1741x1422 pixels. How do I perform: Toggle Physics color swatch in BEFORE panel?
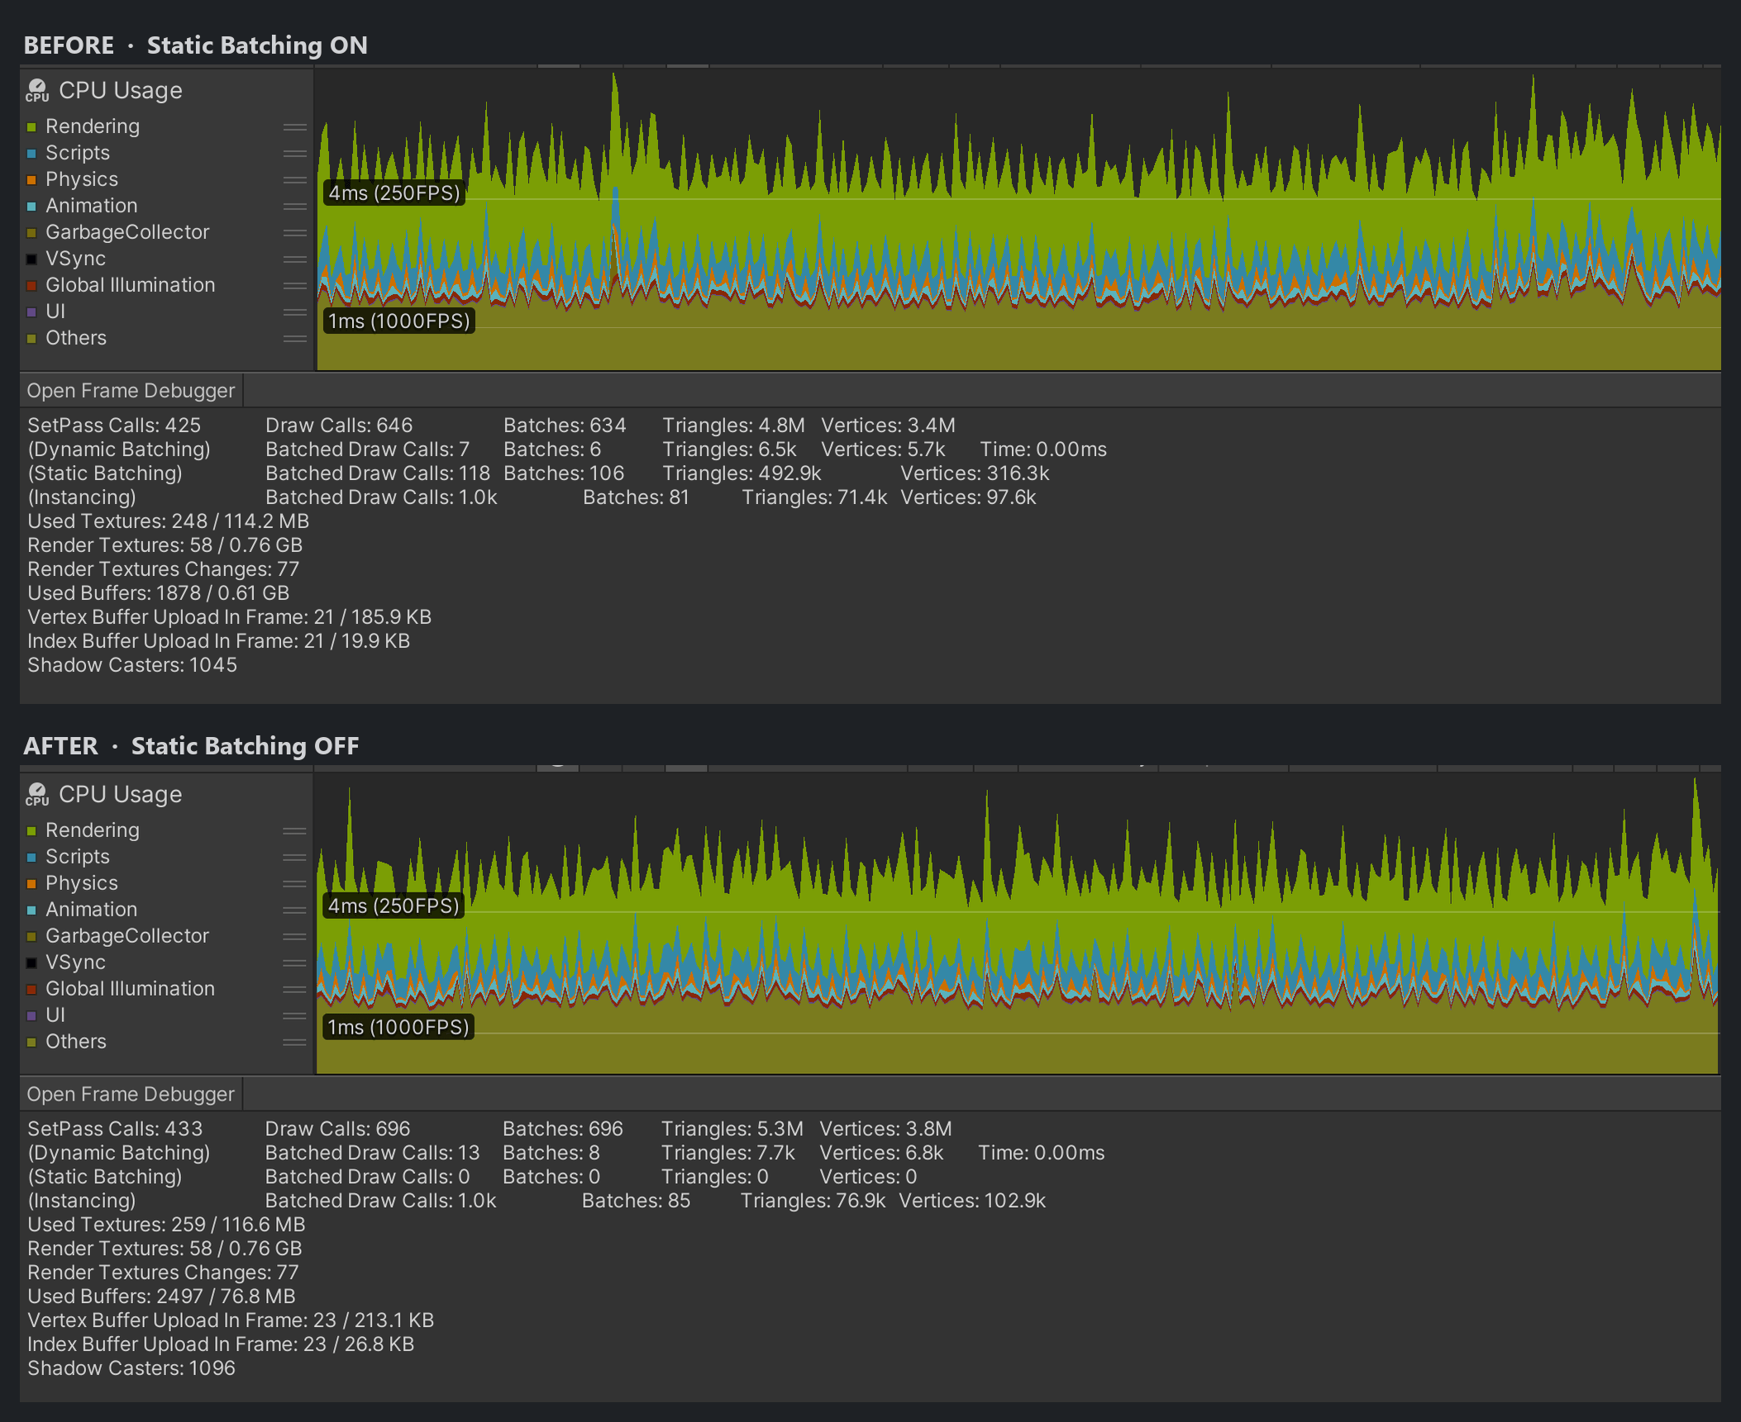(31, 180)
